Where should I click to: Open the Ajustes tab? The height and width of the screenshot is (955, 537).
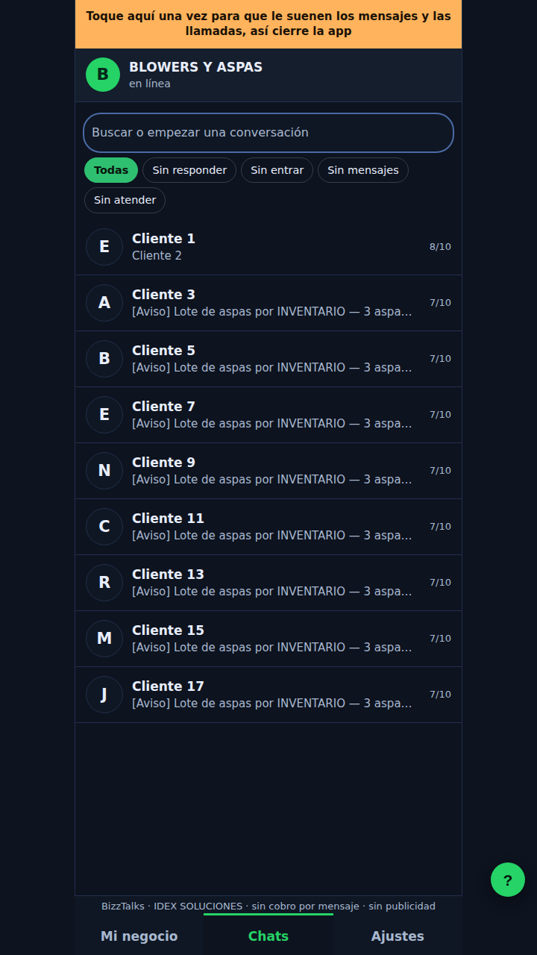point(398,936)
